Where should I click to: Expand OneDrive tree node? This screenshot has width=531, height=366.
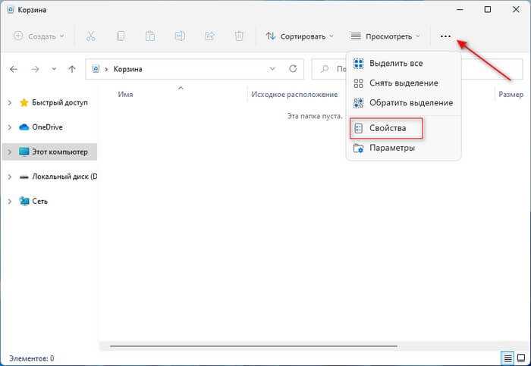(9, 127)
